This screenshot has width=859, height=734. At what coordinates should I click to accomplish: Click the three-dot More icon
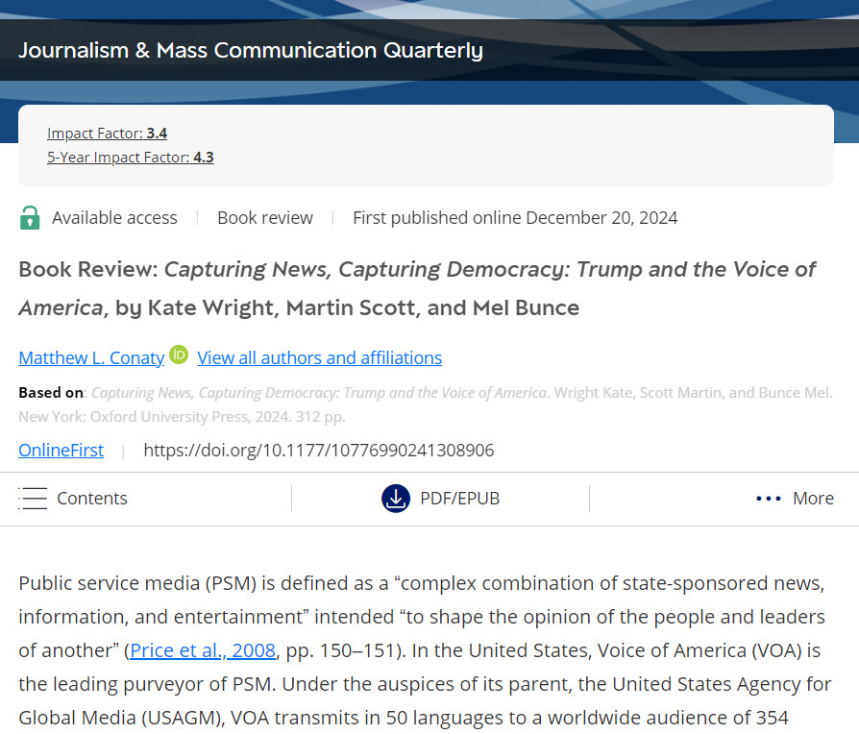768,499
